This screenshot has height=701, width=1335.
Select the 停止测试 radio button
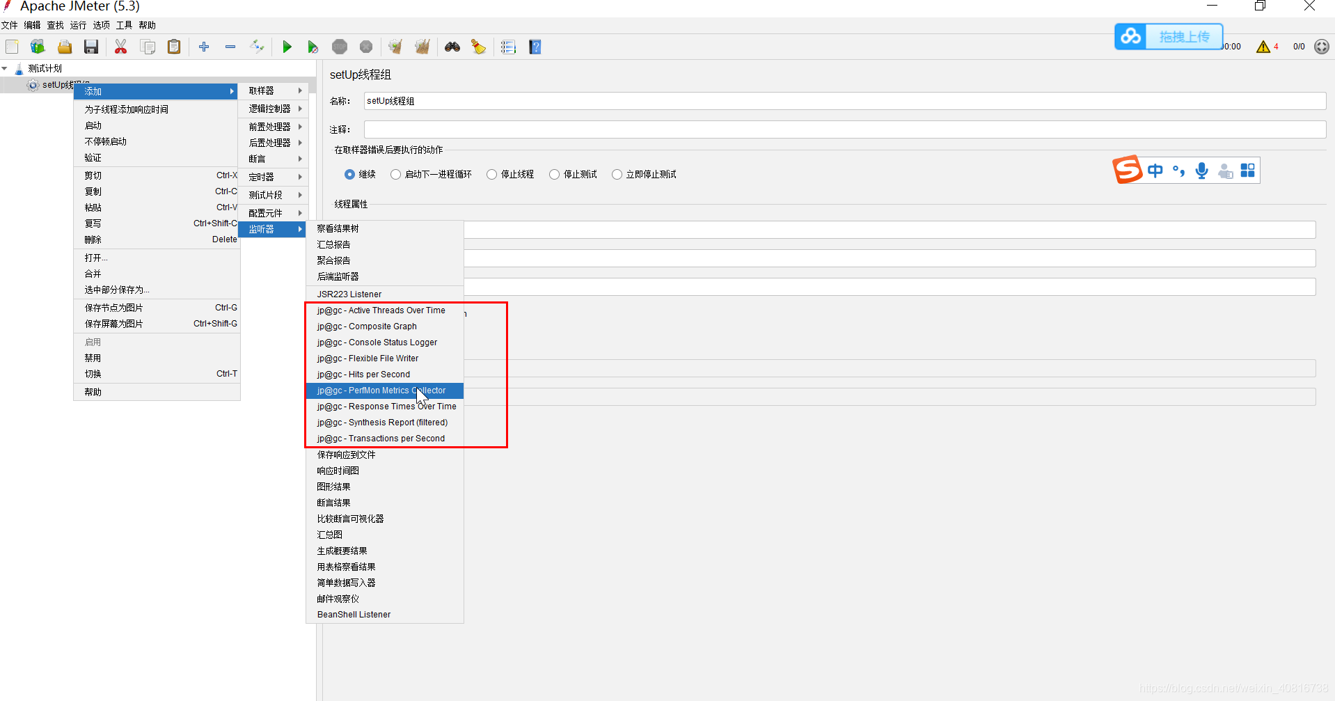pos(554,175)
